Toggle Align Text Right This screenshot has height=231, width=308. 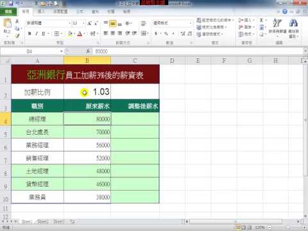pos(120,33)
